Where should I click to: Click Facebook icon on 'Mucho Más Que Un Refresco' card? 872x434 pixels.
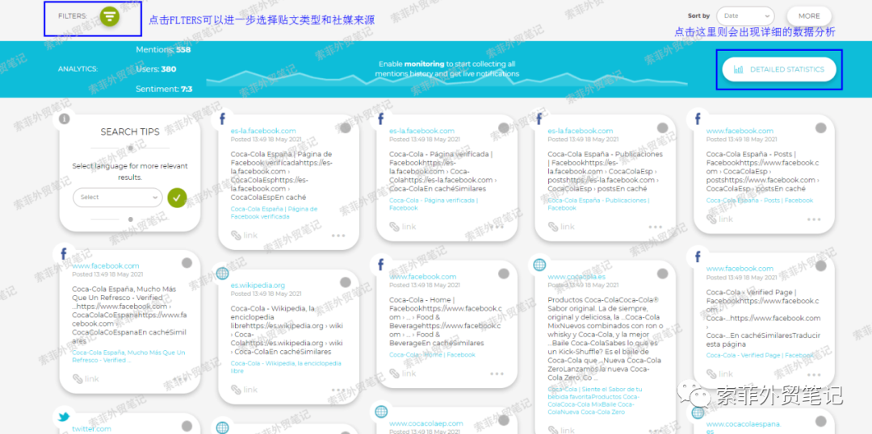64,254
